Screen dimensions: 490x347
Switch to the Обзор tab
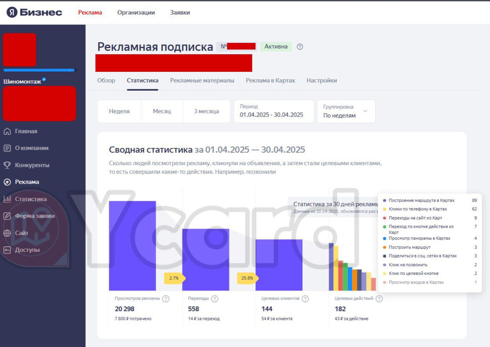click(x=106, y=81)
